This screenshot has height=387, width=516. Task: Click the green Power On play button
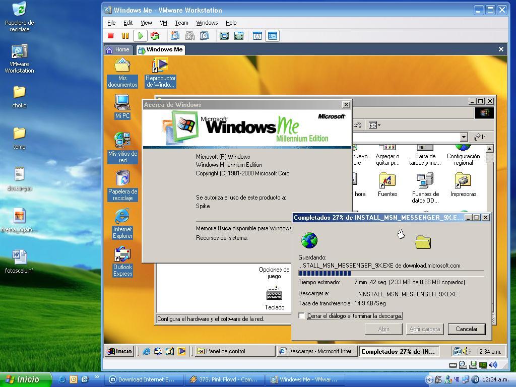pos(140,36)
